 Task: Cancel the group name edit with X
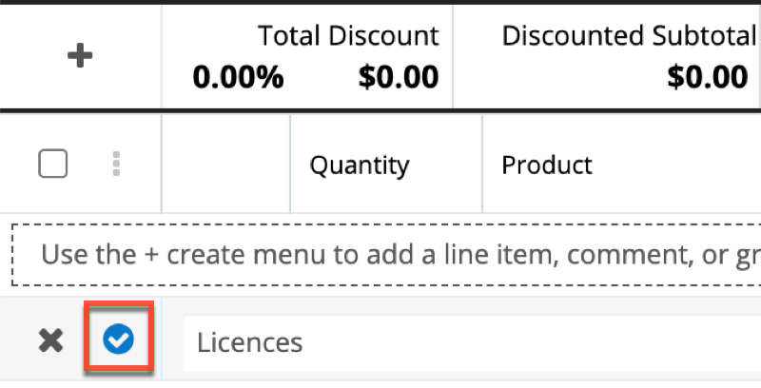(x=50, y=340)
